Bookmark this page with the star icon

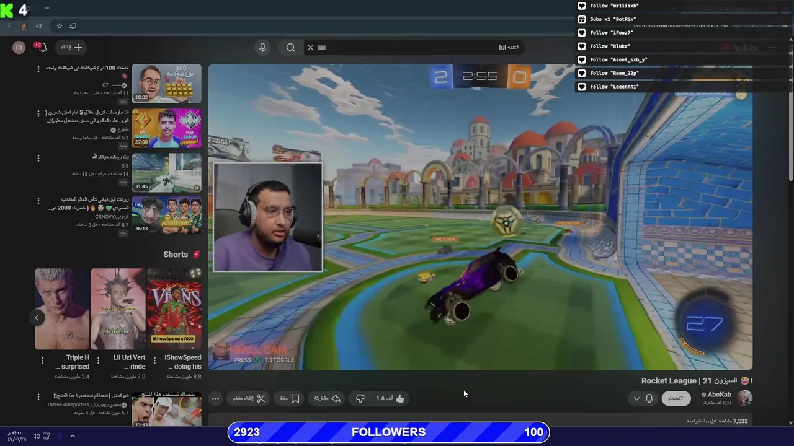pyautogui.click(x=60, y=26)
